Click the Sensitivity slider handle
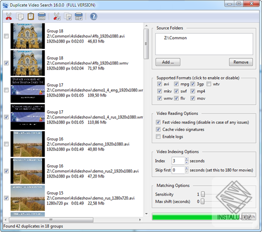 pyautogui.click(x=202, y=194)
